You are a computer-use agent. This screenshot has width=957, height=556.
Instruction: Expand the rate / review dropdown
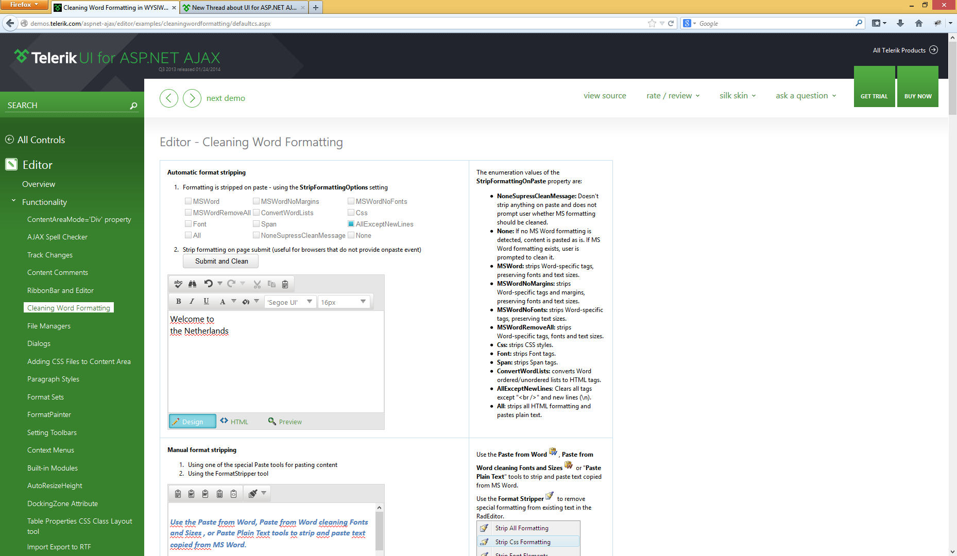pos(673,96)
